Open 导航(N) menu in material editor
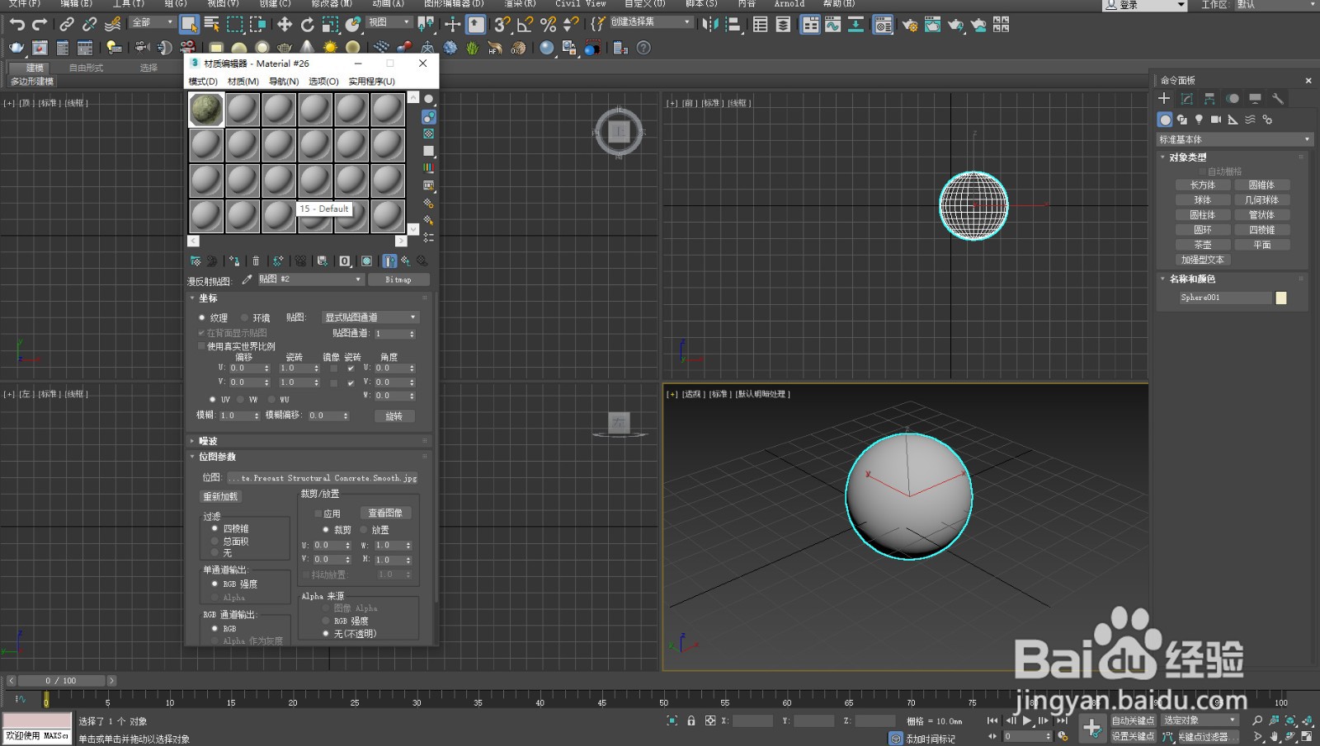This screenshot has width=1320, height=746. click(284, 82)
